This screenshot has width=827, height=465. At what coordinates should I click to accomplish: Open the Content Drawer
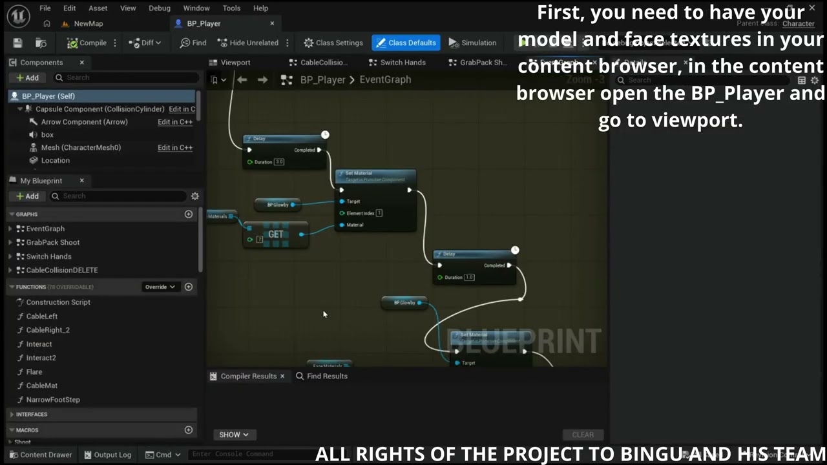40,455
